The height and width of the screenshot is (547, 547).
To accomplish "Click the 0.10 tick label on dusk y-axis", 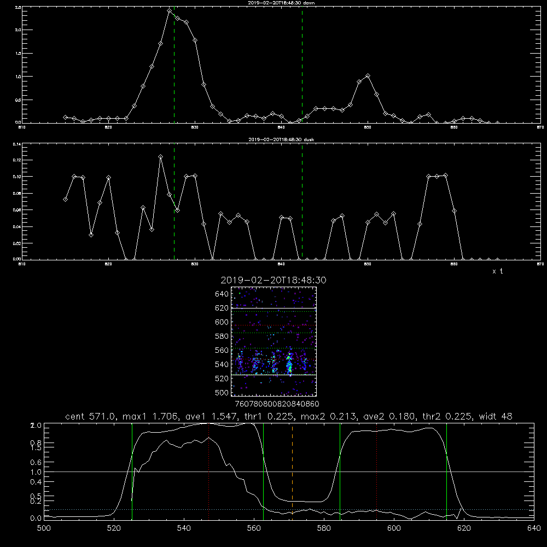I will (17, 177).
